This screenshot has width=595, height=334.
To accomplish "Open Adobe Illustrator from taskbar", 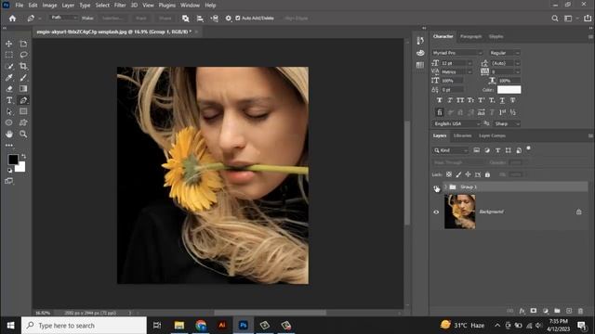I will tap(222, 326).
